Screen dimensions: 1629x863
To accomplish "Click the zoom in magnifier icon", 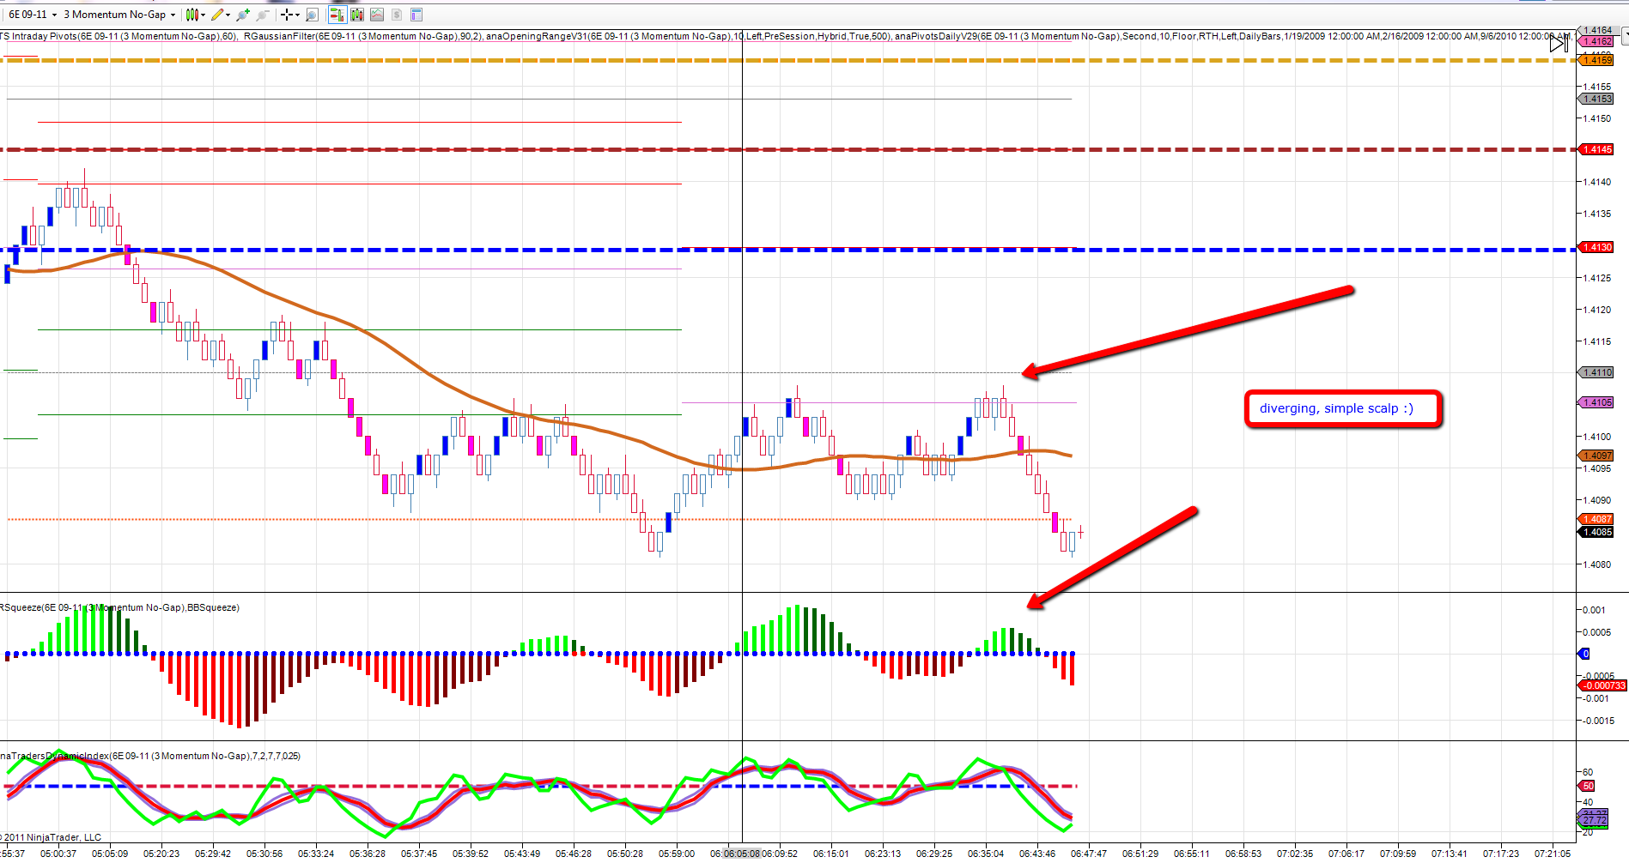I will tap(243, 15).
